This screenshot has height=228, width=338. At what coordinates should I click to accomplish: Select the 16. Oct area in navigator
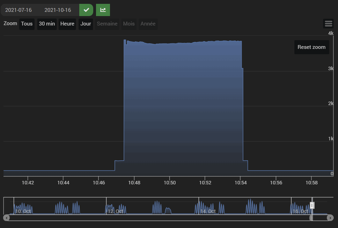click(x=300, y=211)
